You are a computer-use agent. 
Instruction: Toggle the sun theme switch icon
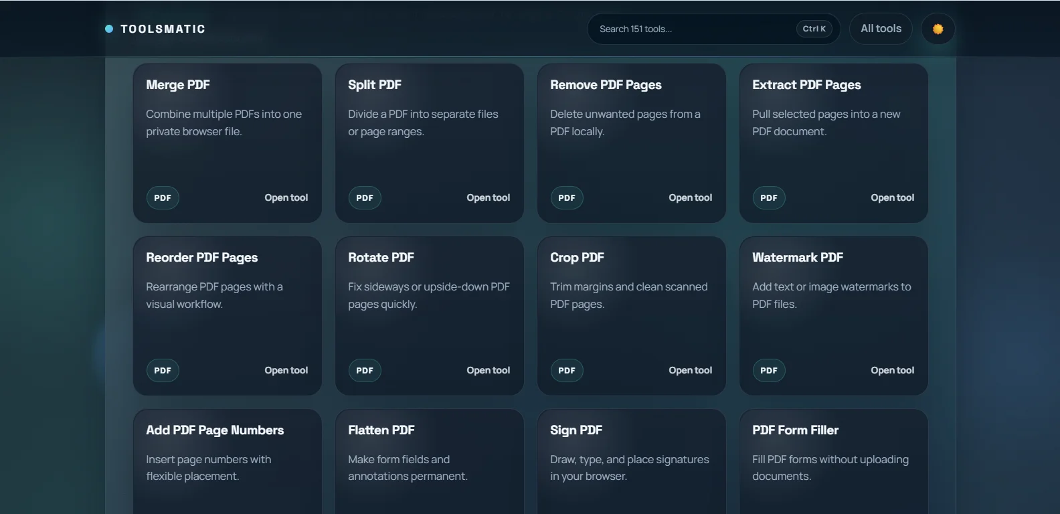point(938,29)
